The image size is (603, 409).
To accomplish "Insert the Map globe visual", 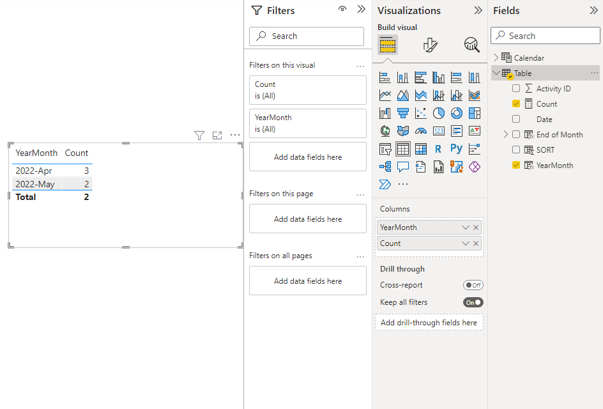I will pyautogui.click(x=385, y=131).
